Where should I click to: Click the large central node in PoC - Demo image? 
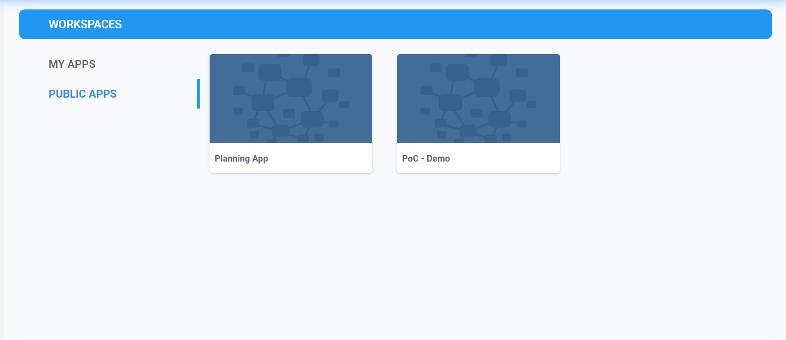click(x=486, y=88)
